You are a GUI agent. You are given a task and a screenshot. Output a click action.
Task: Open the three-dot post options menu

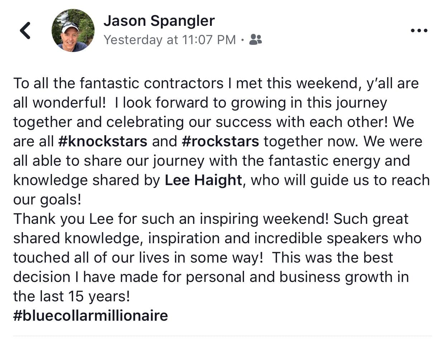419,31
